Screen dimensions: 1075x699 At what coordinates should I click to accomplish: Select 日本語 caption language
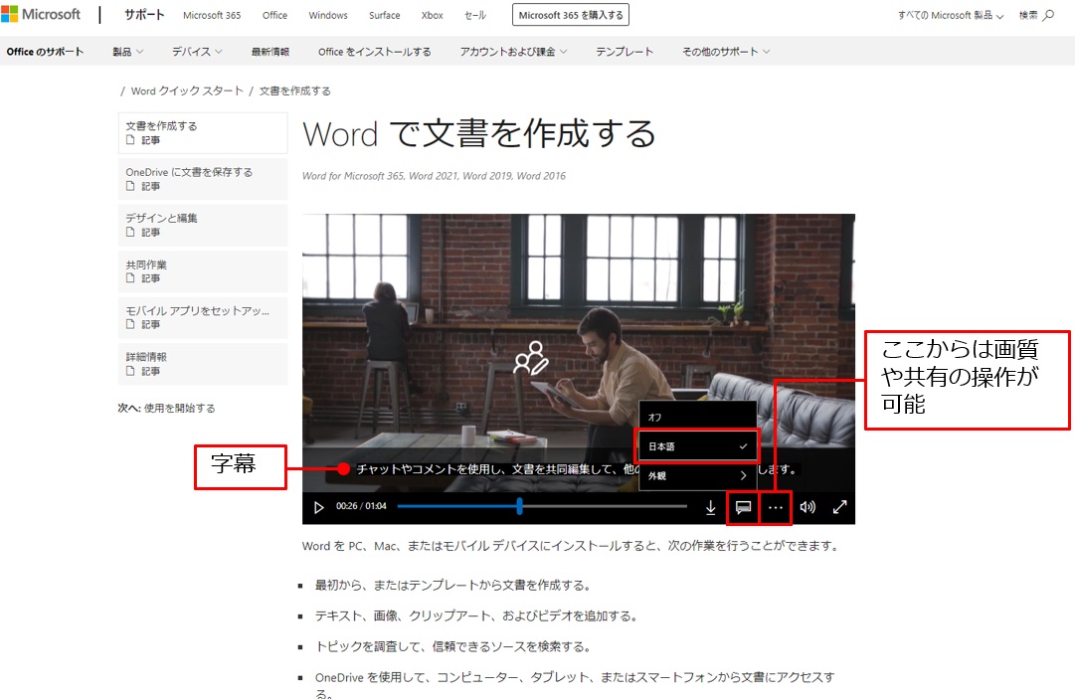click(698, 446)
